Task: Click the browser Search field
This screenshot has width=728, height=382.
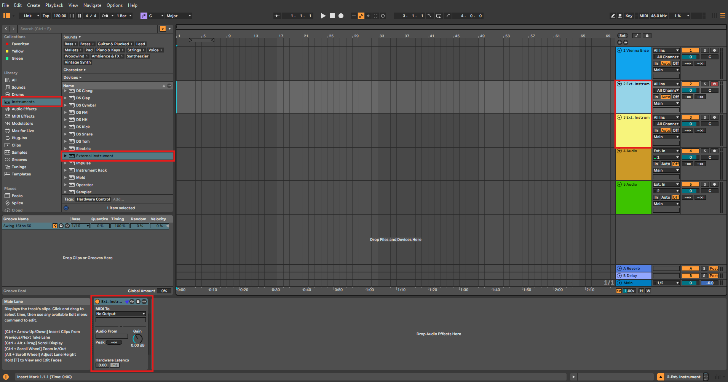Action: [88, 29]
